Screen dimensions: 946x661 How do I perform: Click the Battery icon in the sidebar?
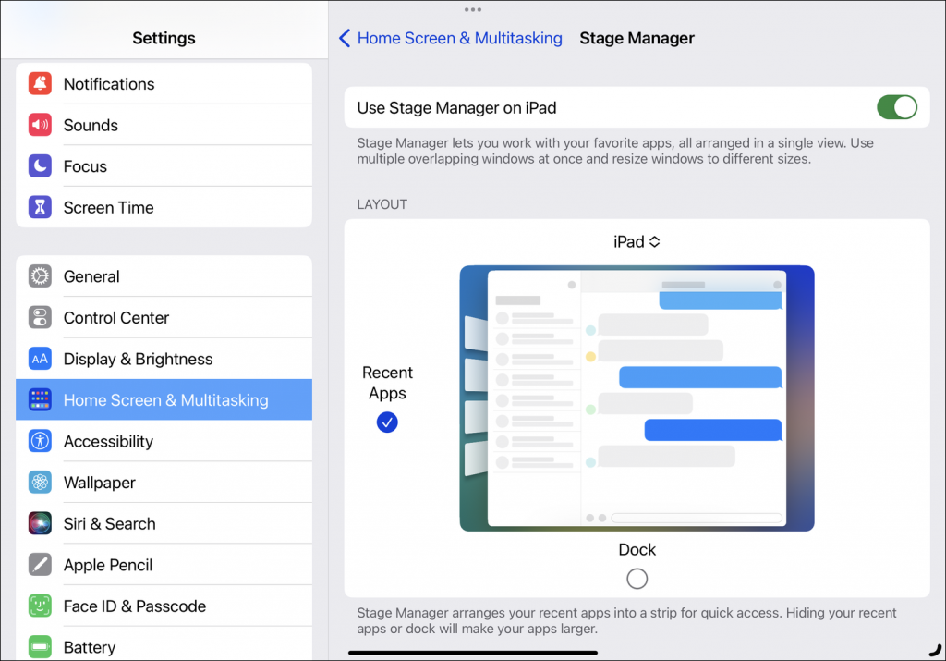(x=40, y=646)
